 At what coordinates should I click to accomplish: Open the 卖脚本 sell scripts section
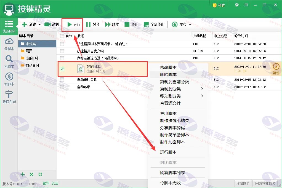(x=9, y=79)
